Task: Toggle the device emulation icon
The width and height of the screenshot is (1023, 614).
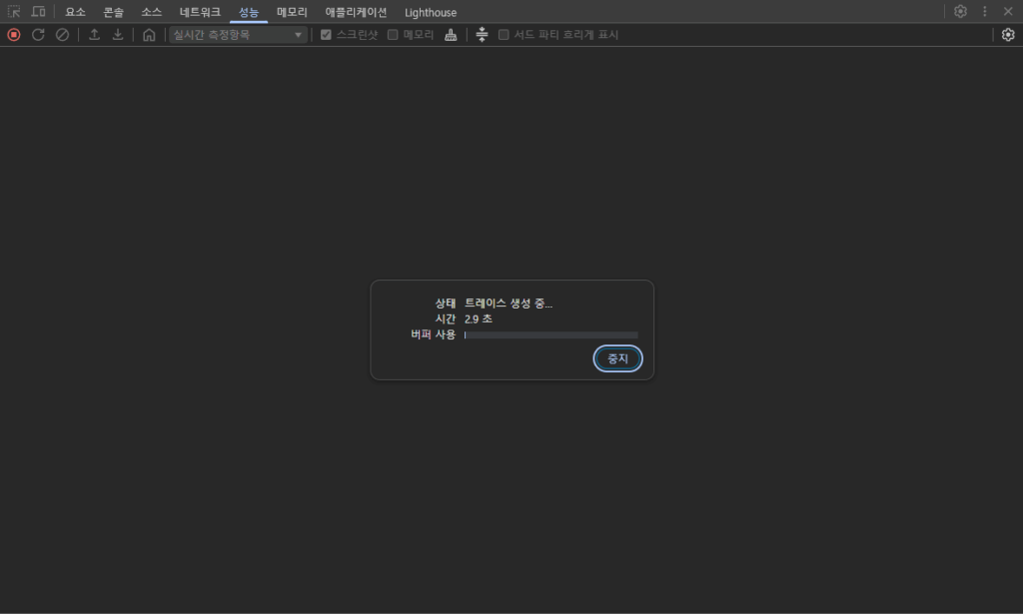Action: [x=38, y=11]
